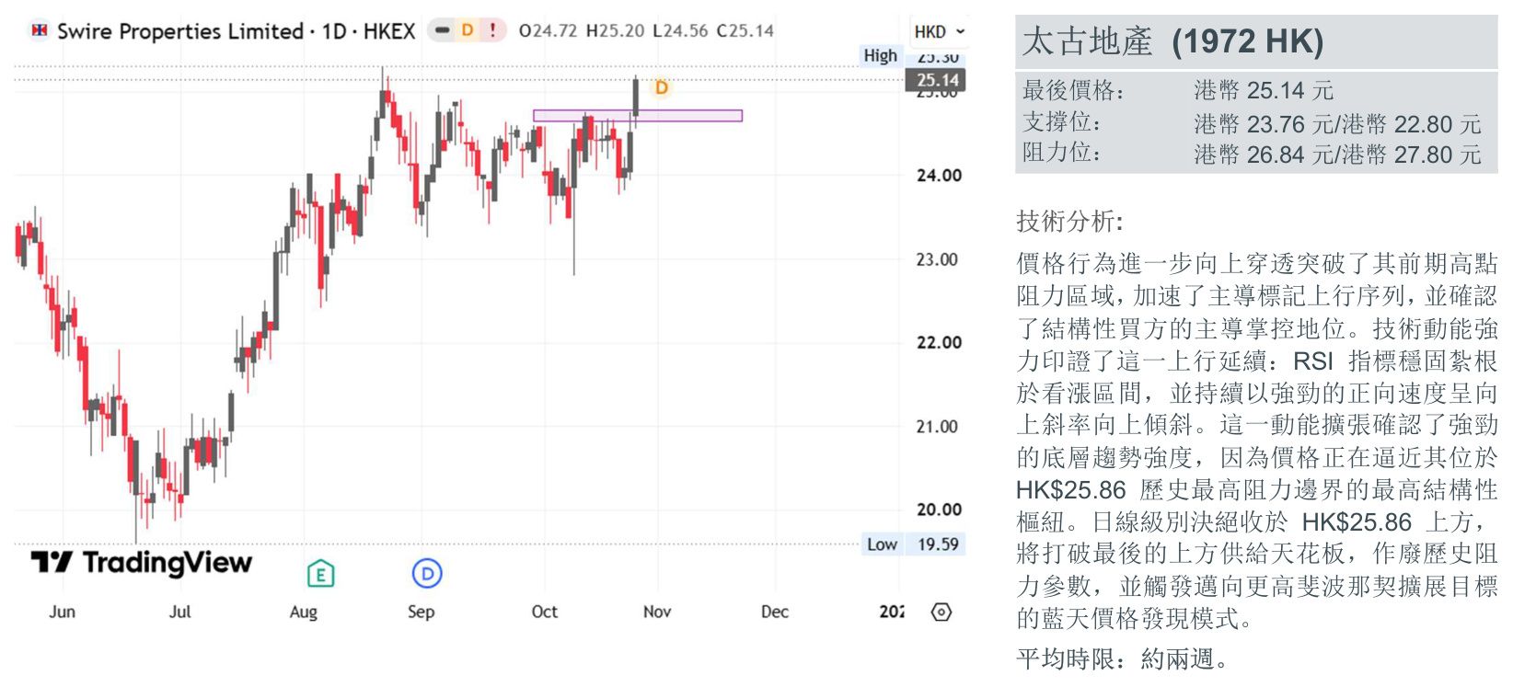
Task: Click the Jul label on time axis
Action: pyautogui.click(x=180, y=612)
